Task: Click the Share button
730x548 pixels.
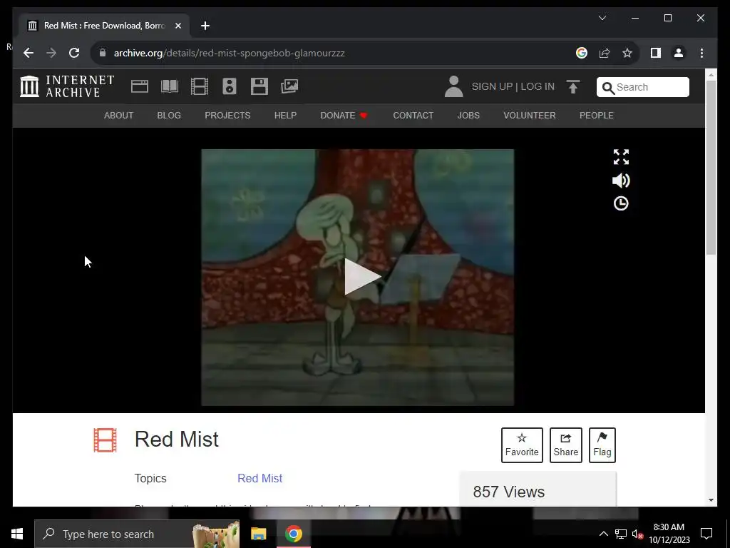Action: click(x=565, y=445)
